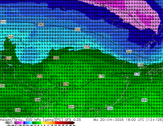Click the [°C] unit label in caption
The height and width of the screenshot is (126, 163).
(x=59, y=120)
